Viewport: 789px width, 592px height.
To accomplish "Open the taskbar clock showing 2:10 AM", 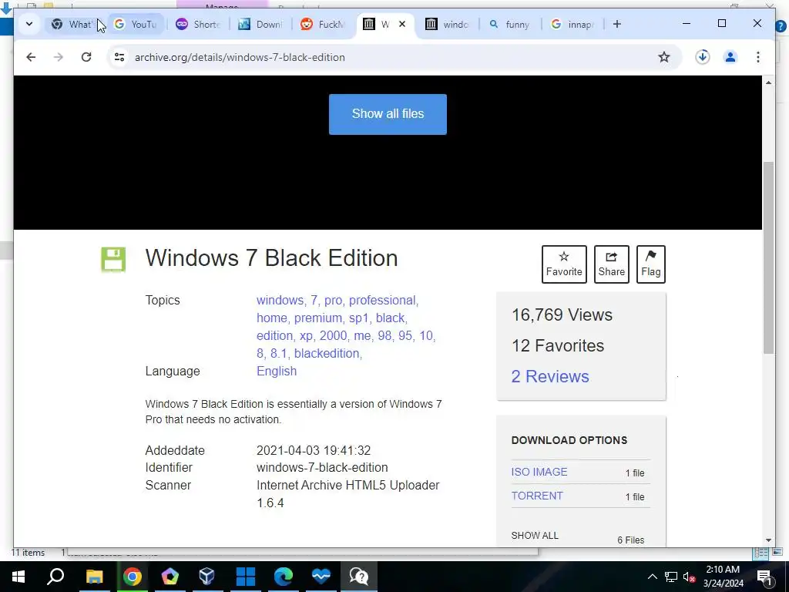I will pyautogui.click(x=723, y=577).
